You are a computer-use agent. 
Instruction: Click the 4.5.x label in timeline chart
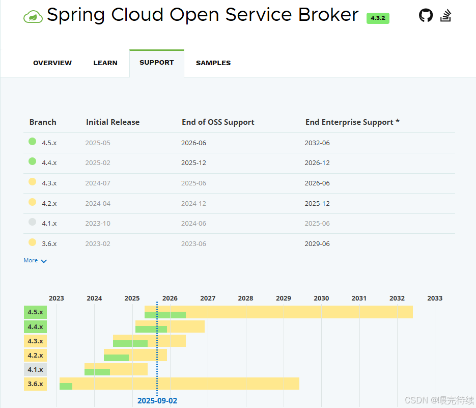pos(35,312)
